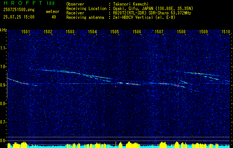Click the 1506 time axis marker
The image size is (233, 148).
(137, 31)
